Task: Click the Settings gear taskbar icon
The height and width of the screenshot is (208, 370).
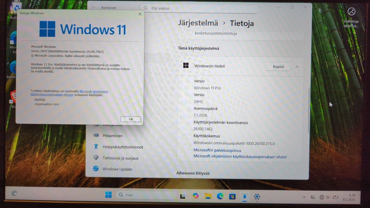Action: pyautogui.click(x=257, y=196)
